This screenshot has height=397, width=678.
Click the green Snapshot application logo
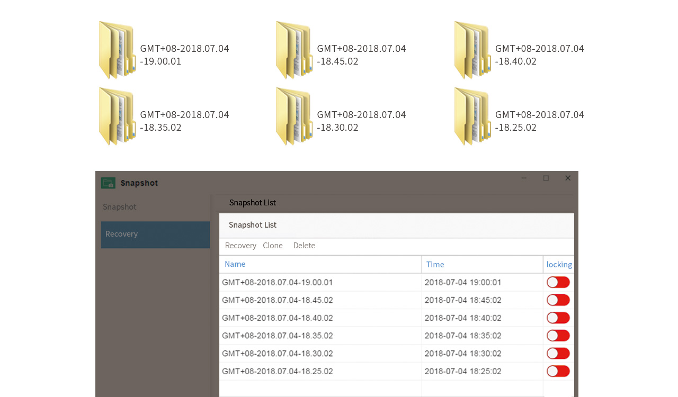pos(107,182)
